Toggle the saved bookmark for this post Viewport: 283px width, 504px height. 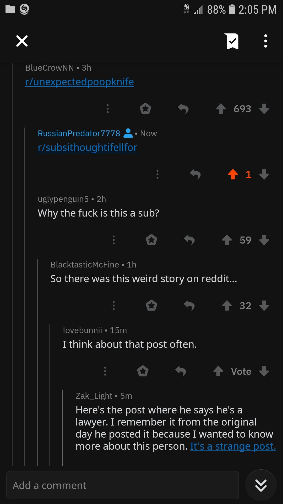231,41
